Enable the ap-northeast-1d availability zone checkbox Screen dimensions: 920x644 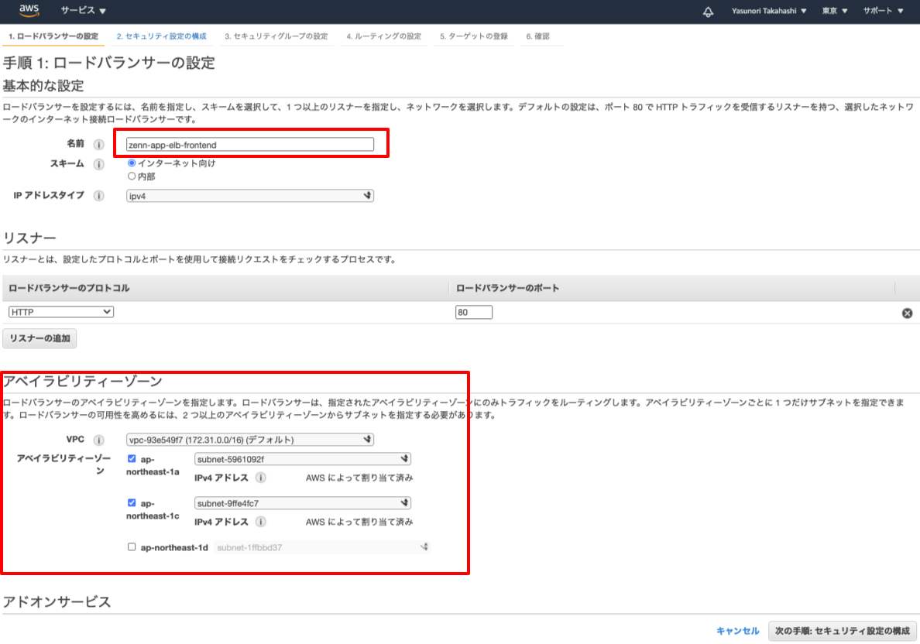(x=132, y=546)
